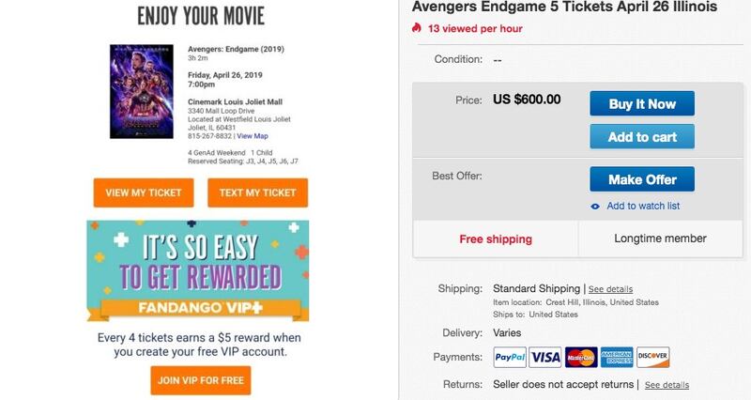
Task: Click the PayPal payment icon
Action: click(510, 358)
